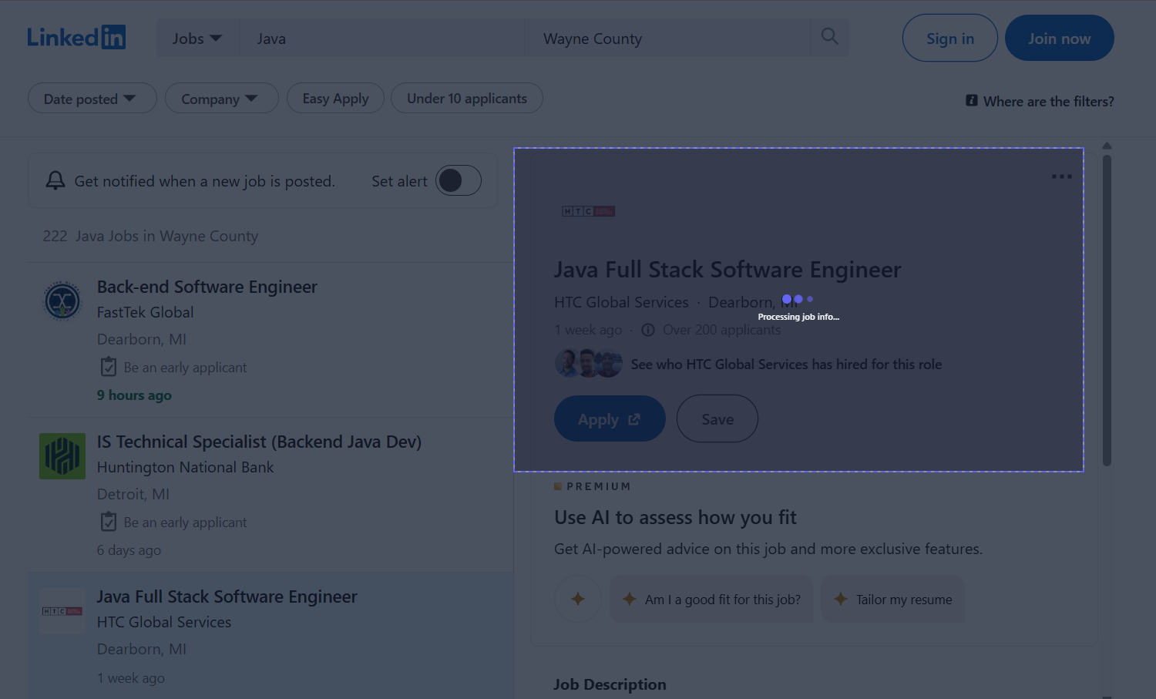Select Tailor my resume option

[892, 599]
